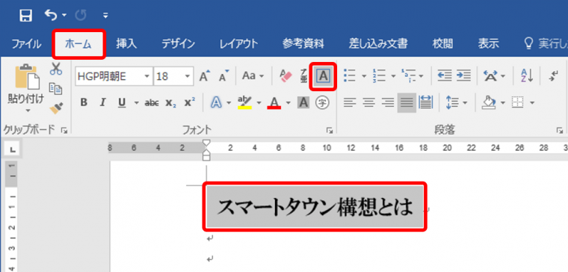Open font color dropdown arrow
Viewport: 568px width, 272px height.
pyautogui.click(x=288, y=103)
